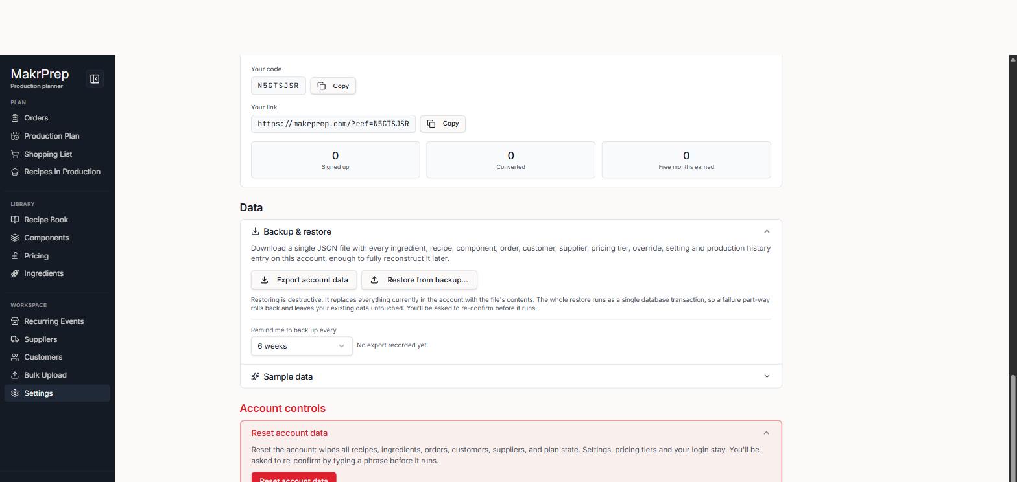Collapse the Reset account data panel chevron
Viewport: 1017px width, 482px height.
[767, 433]
